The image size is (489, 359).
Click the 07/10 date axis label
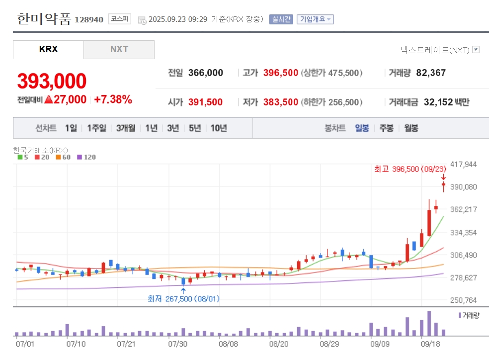click(76, 344)
